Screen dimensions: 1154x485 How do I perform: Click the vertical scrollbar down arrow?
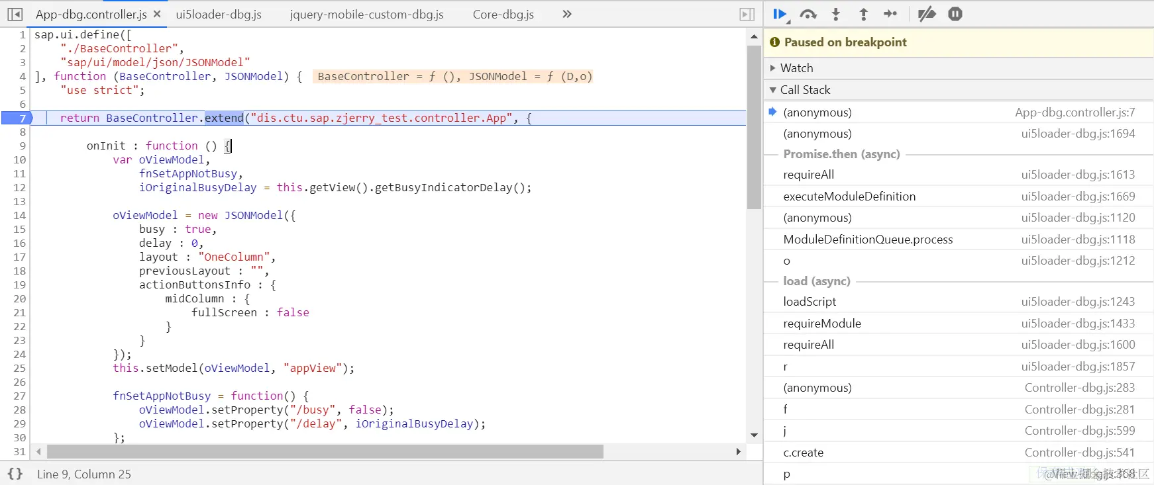(x=754, y=435)
